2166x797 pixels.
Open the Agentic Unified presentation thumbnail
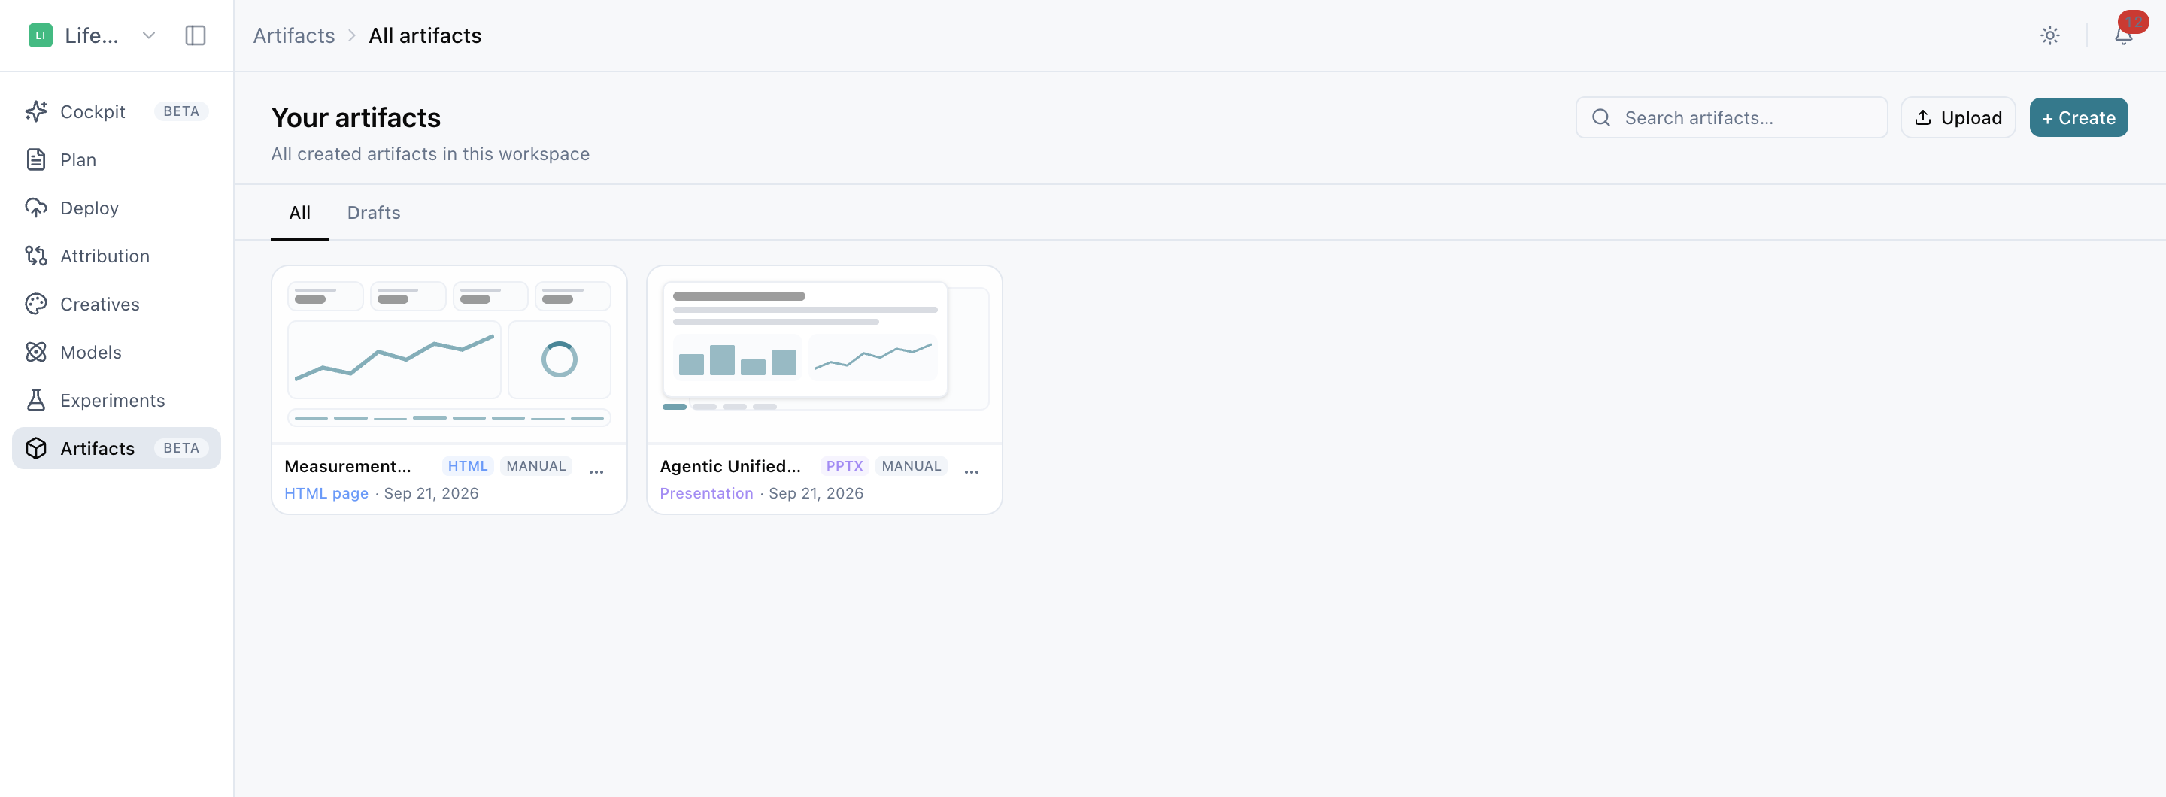click(824, 354)
